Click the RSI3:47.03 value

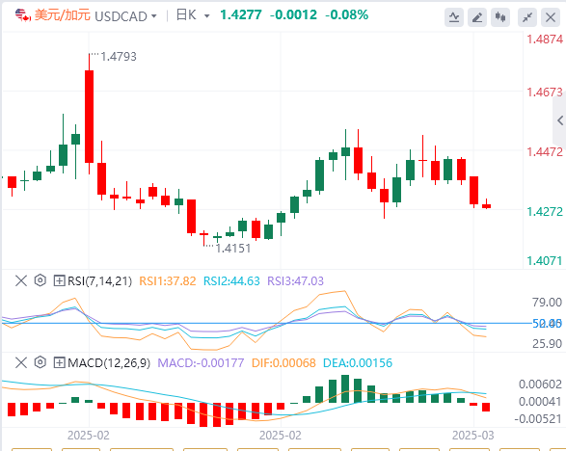[296, 281]
